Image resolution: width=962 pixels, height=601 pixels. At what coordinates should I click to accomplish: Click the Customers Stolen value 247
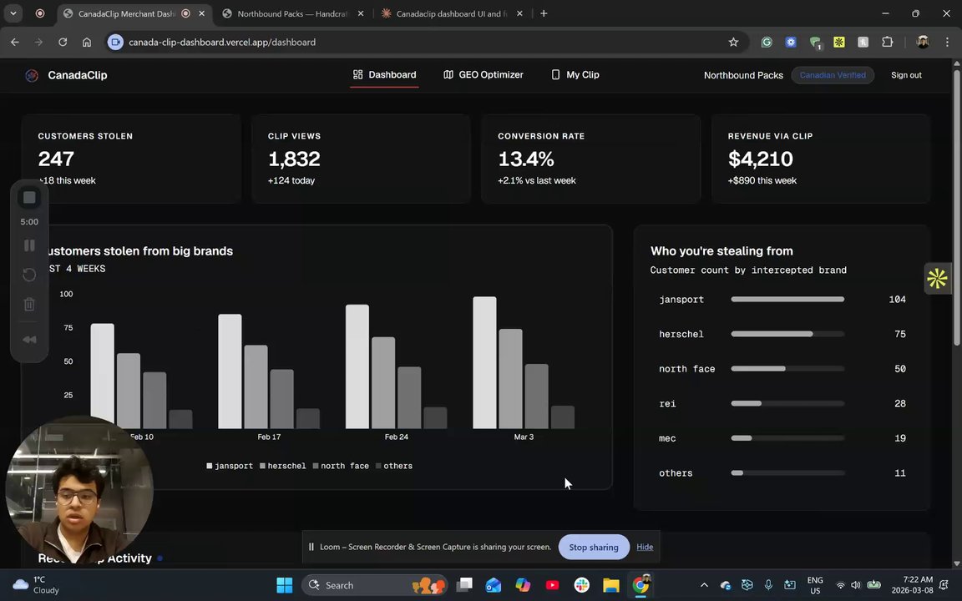click(x=56, y=159)
